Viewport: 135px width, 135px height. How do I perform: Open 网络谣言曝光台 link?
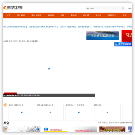pos(84,27)
